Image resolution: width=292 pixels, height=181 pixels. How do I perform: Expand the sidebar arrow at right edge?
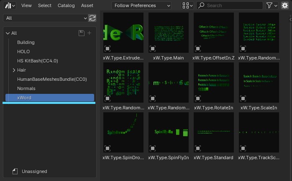(290, 19)
